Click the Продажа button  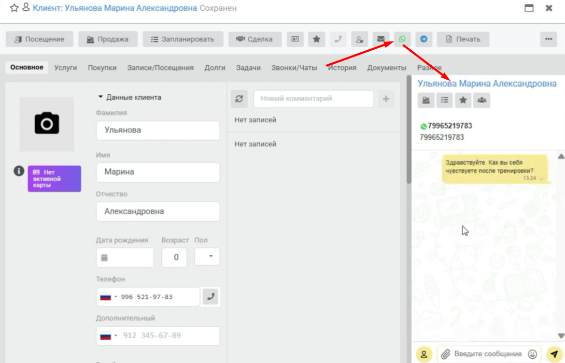(108, 39)
